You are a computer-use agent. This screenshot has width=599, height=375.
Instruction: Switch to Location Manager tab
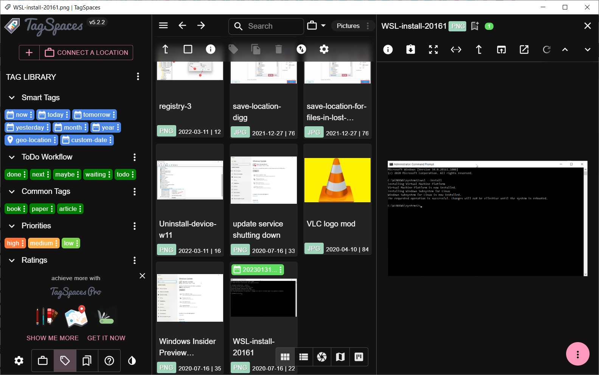coord(43,361)
